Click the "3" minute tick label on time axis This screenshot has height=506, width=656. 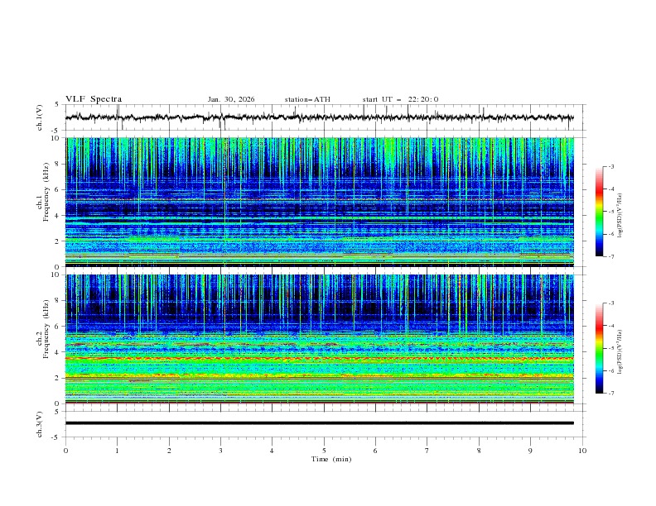point(220,451)
